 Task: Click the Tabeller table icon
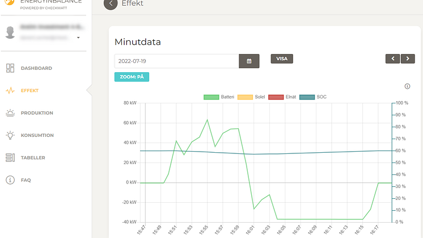pos(10,158)
